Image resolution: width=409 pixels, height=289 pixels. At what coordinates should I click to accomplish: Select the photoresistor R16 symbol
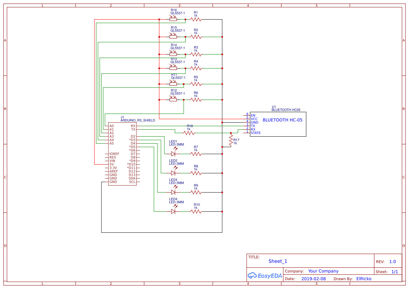[173, 19]
